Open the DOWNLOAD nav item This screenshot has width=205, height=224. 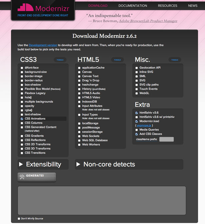coord(98,6)
